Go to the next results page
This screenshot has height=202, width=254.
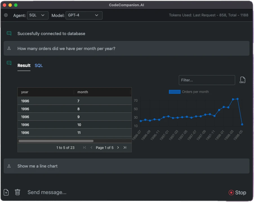[x=118, y=147]
